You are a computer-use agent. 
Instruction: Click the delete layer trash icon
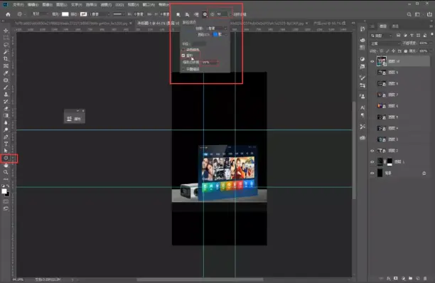point(425,278)
